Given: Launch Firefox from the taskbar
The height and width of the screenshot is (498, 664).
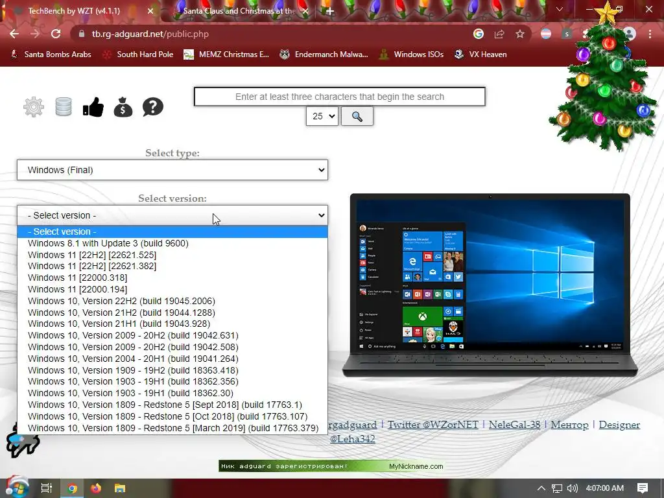Looking at the screenshot, I should (96, 488).
